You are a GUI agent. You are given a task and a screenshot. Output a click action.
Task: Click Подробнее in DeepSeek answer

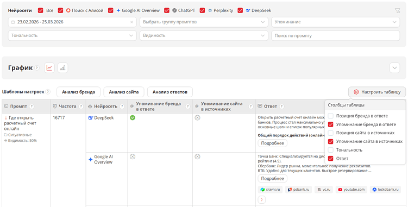coord(272,143)
